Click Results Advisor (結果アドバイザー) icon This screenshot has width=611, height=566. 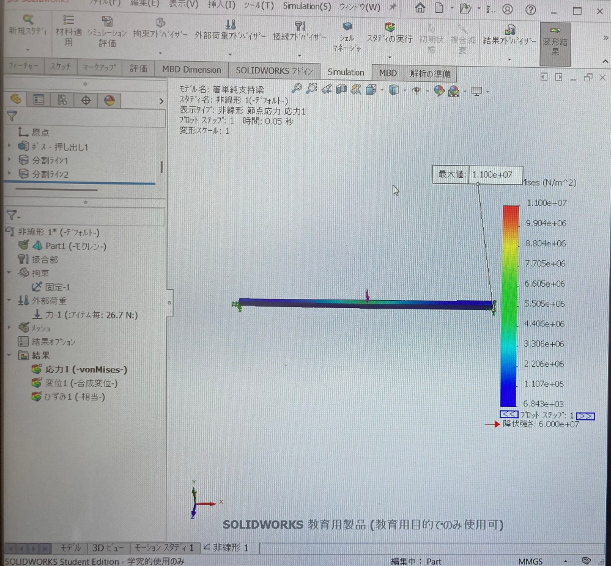[509, 29]
